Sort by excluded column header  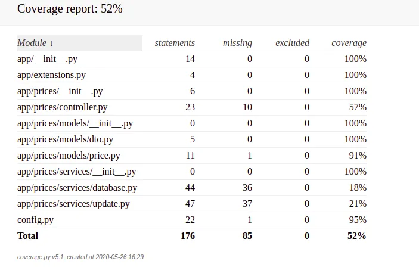(x=292, y=43)
